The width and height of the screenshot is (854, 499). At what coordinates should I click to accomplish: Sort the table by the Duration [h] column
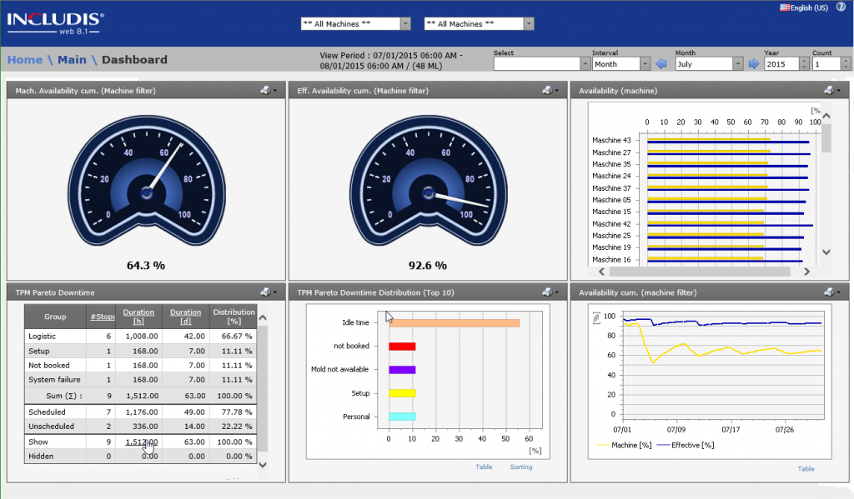click(138, 312)
